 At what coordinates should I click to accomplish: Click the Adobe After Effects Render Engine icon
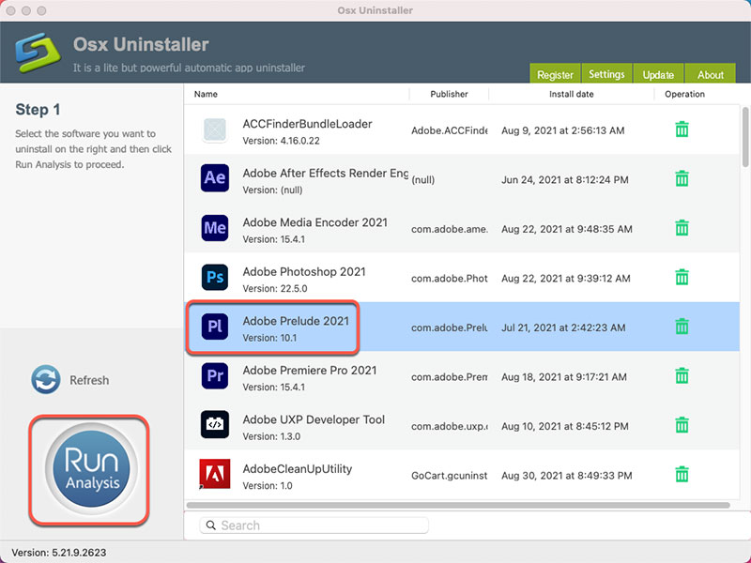pos(214,177)
